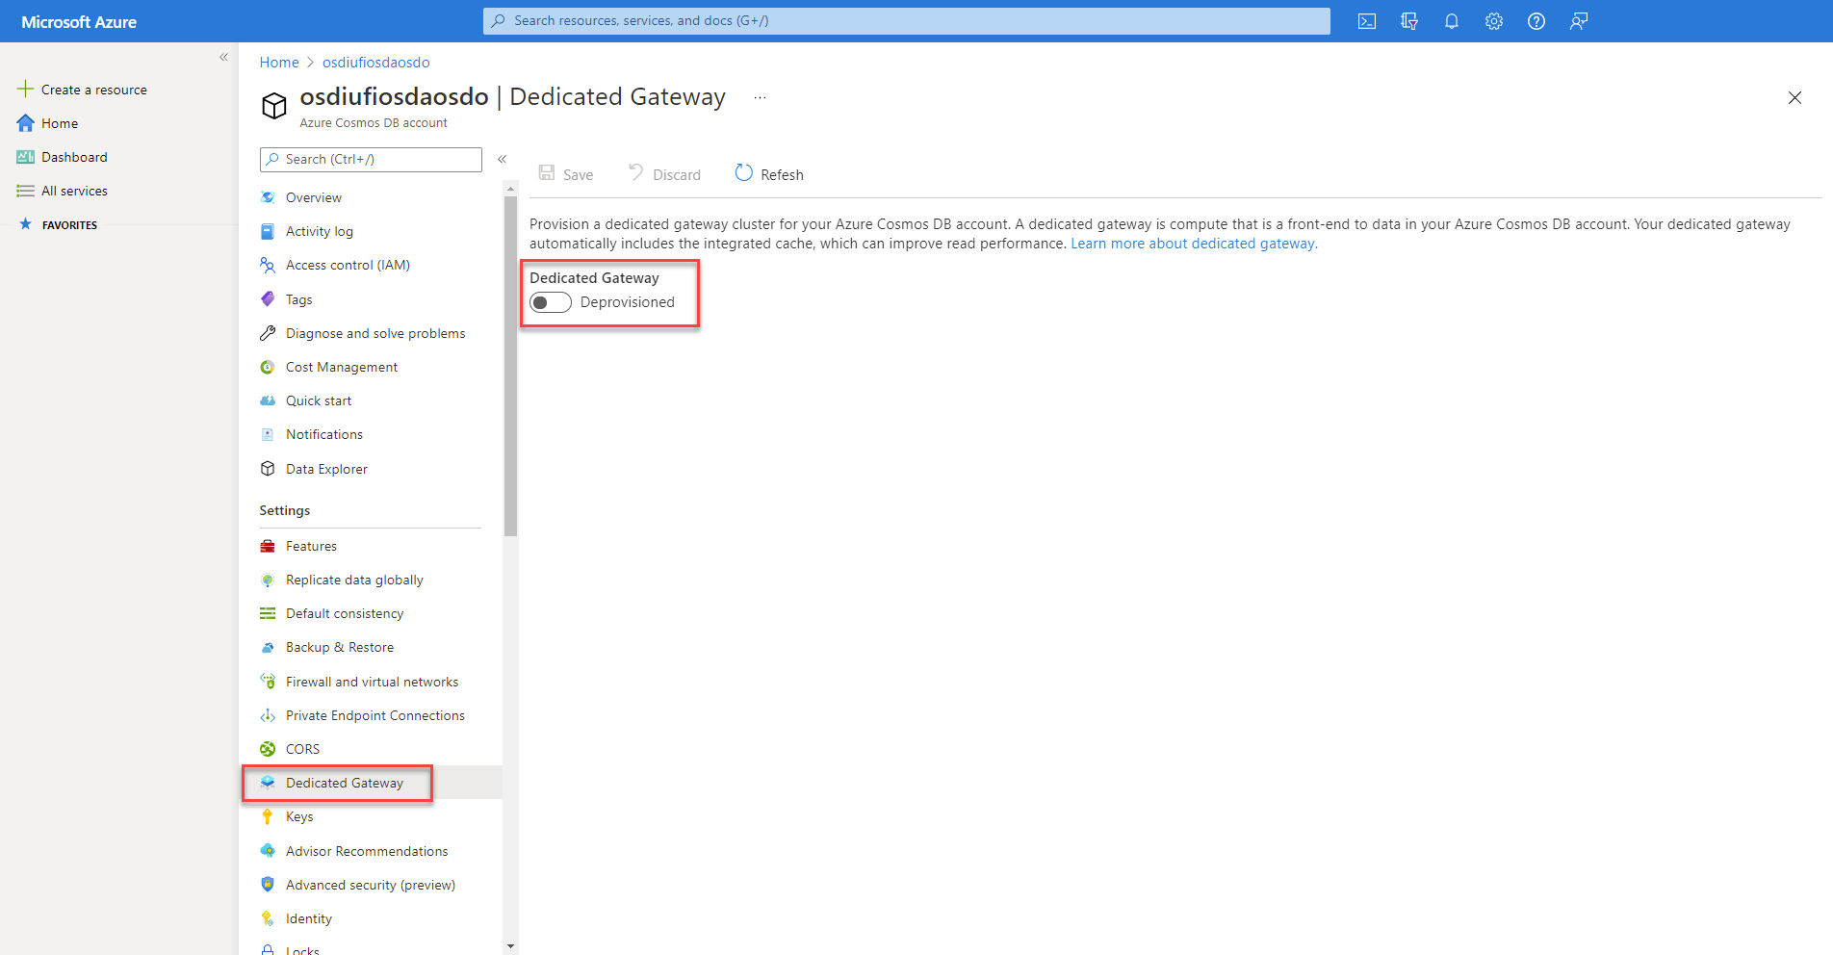1833x955 pixels.
Task: Click the Diagnose and solve problems wrench icon
Action: point(268,333)
